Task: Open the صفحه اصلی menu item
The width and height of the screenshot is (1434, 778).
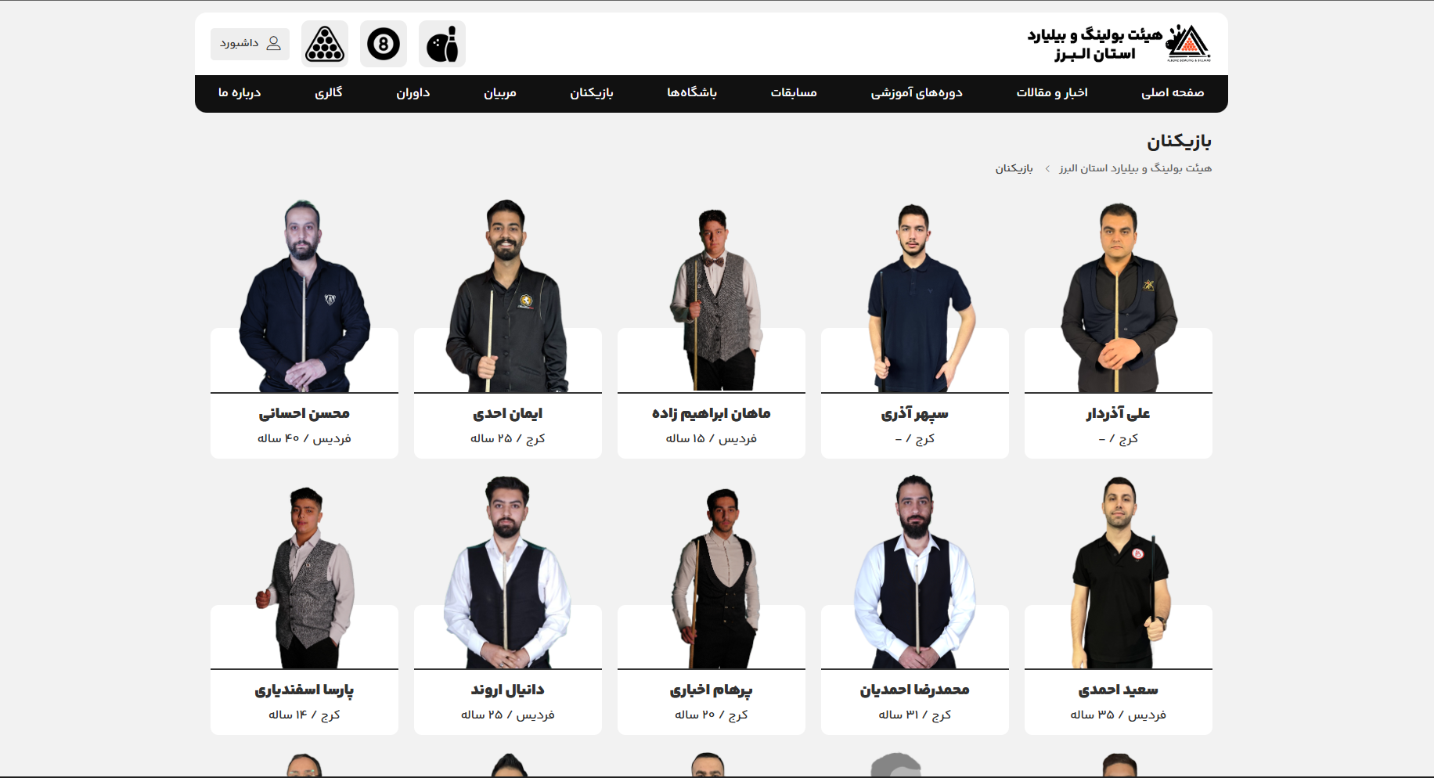Action: coord(1173,93)
